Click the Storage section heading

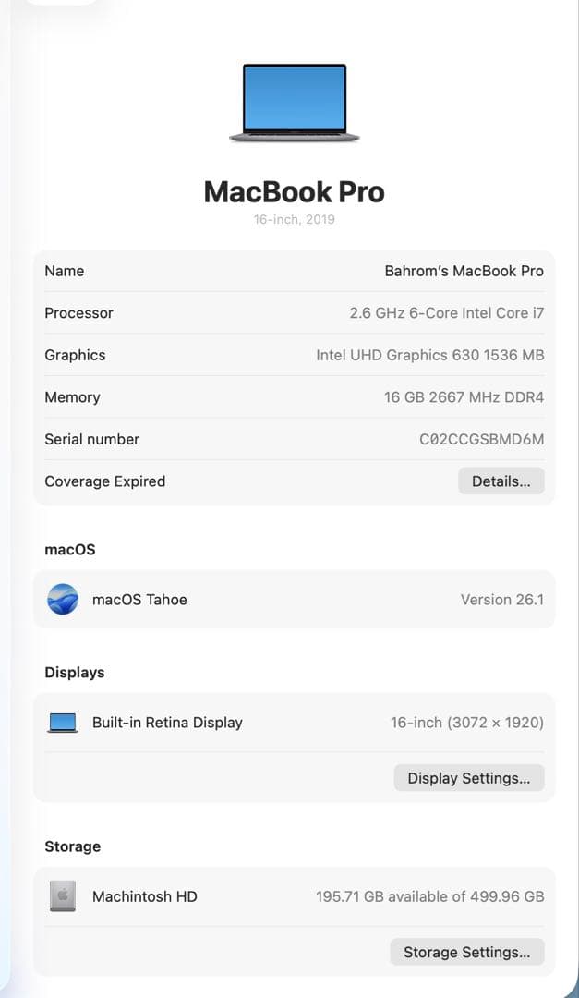[72, 846]
